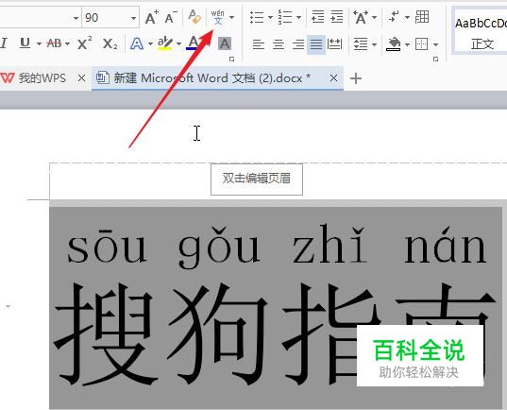507x410 pixels.
Task: Open the Chinese layout (A with arrows) tool
Action: click(361, 17)
